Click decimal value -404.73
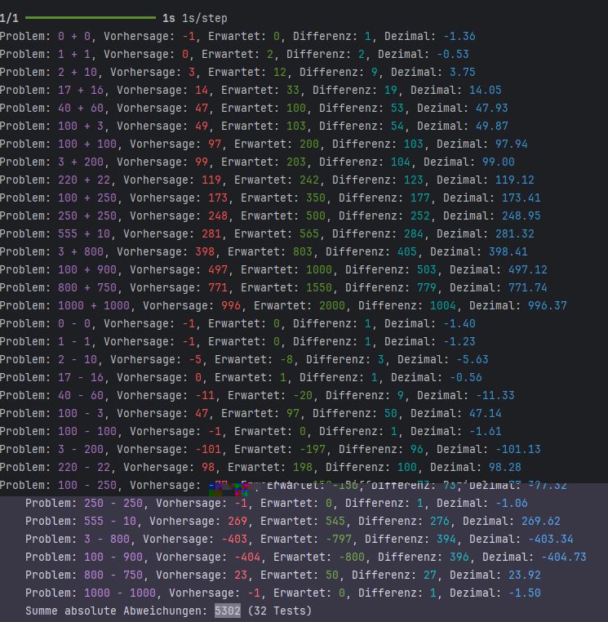The width and height of the screenshot is (608, 622). tap(563, 557)
